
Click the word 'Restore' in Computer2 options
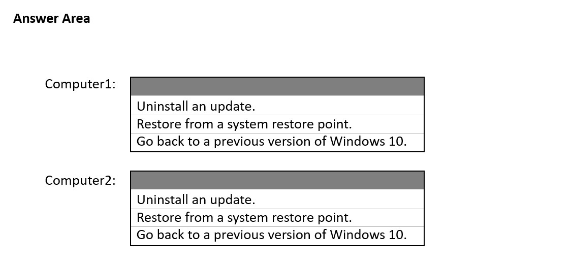(x=159, y=218)
